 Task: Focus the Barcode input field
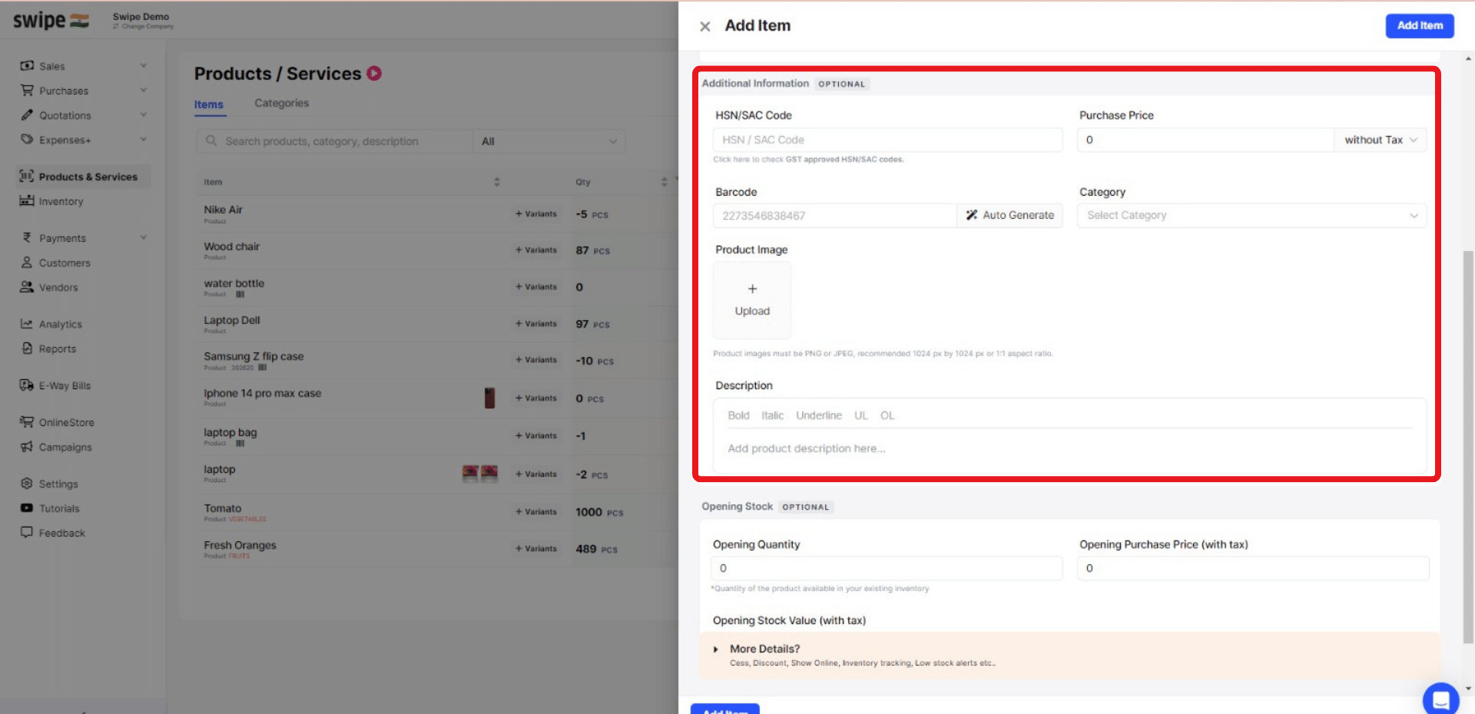tap(835, 216)
